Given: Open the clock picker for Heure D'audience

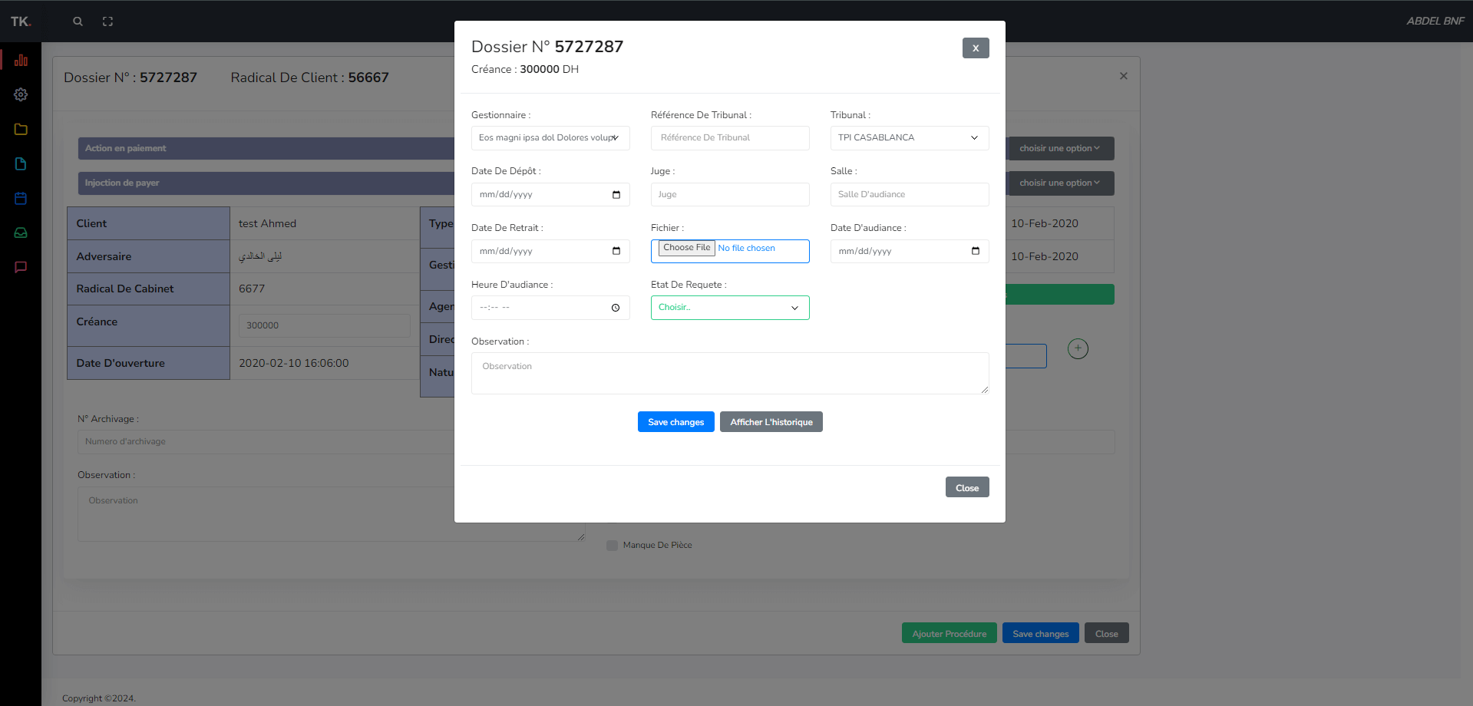Looking at the screenshot, I should [x=616, y=308].
